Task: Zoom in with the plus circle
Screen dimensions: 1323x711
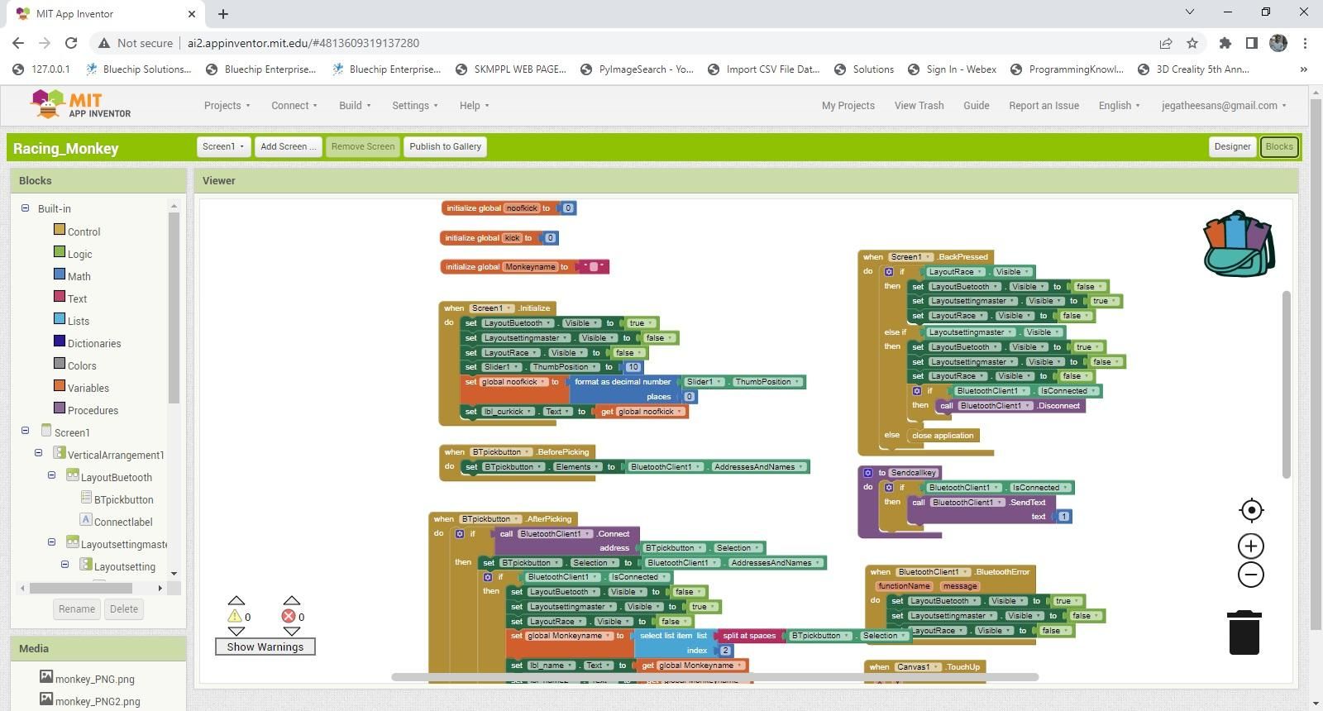Action: (x=1251, y=546)
